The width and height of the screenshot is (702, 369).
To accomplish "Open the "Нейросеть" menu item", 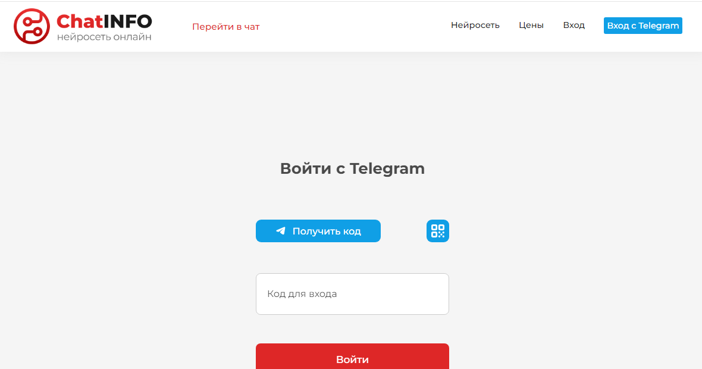I will [x=475, y=26].
